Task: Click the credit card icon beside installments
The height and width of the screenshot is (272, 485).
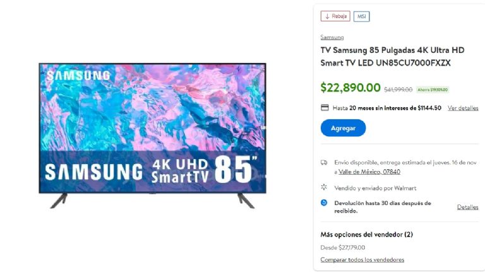Action: [325, 107]
